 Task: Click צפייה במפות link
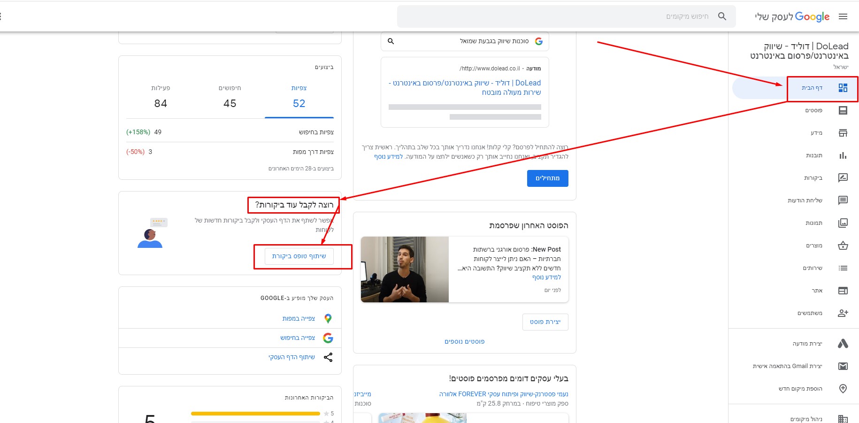(x=299, y=318)
